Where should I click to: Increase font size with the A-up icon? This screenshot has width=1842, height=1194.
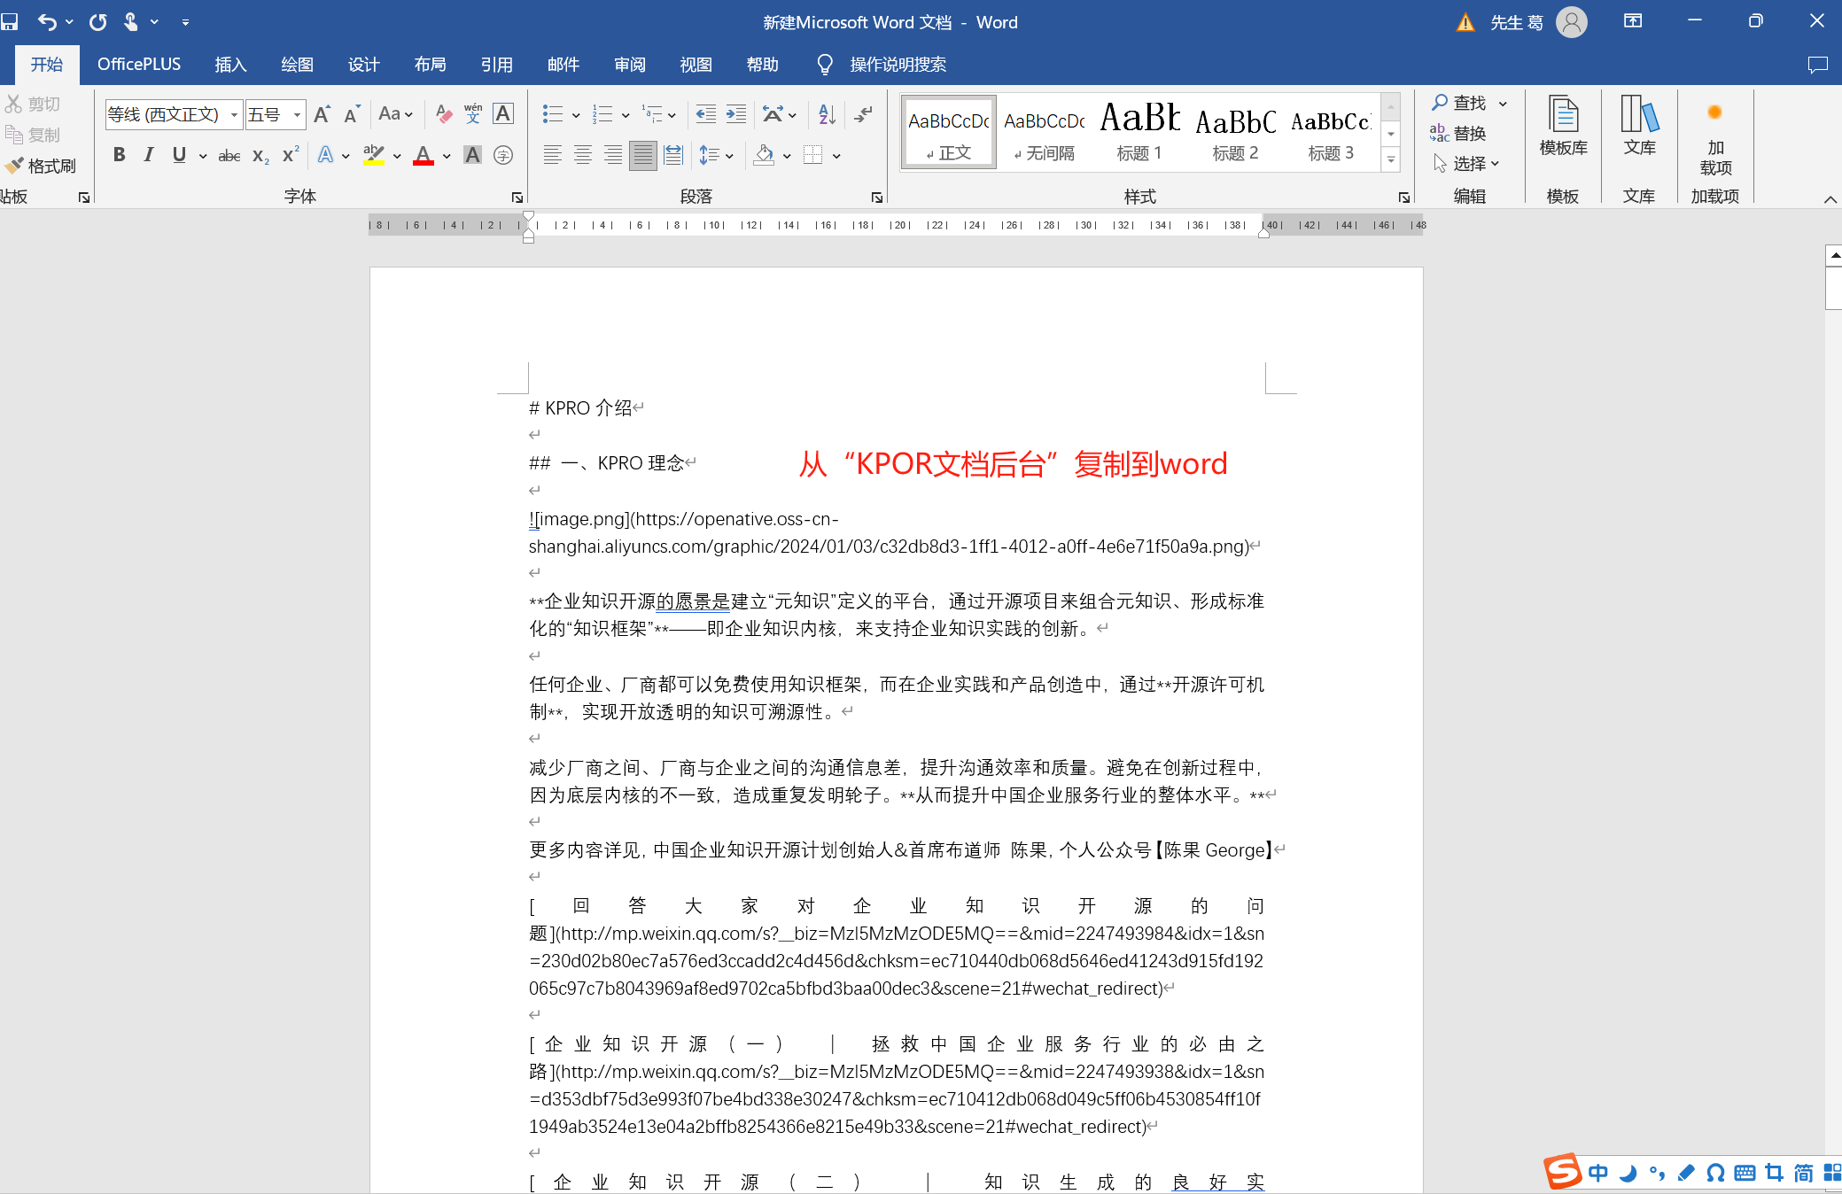pos(323,114)
